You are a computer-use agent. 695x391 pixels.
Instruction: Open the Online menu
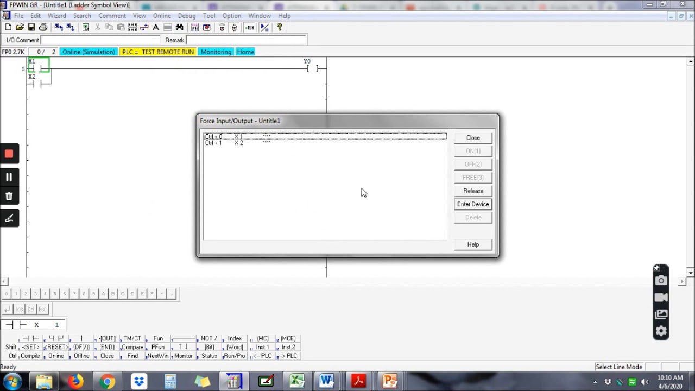pyautogui.click(x=162, y=16)
